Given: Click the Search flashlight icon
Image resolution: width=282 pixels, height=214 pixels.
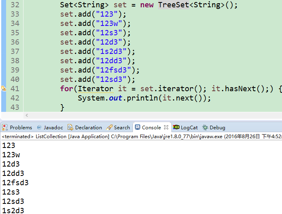Looking at the screenshot, I should [x=109, y=127].
